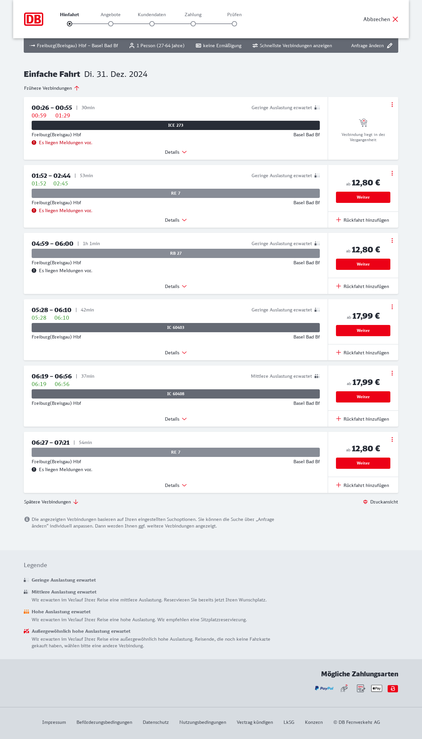Add Rückfahrt for the 04:59 RB 27 connection
422x739 pixels.
click(x=363, y=286)
